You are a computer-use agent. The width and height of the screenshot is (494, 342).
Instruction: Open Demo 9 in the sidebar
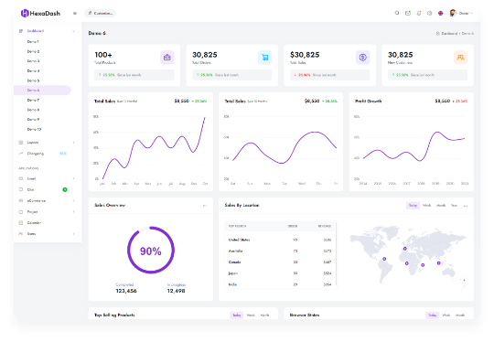pyautogui.click(x=33, y=120)
